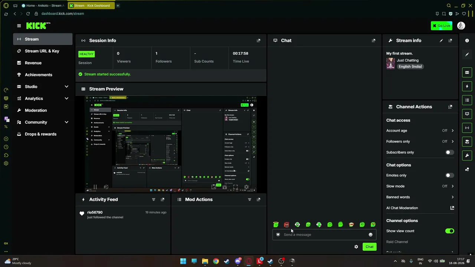Pop out the Mod Actions panel

pyautogui.click(x=259, y=200)
